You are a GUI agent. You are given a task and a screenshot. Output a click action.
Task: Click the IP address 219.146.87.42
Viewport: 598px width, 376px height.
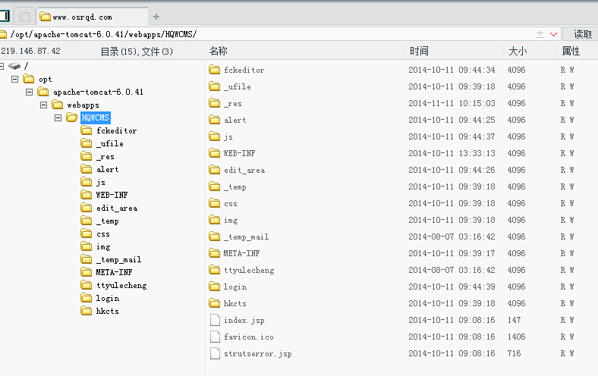pos(30,51)
